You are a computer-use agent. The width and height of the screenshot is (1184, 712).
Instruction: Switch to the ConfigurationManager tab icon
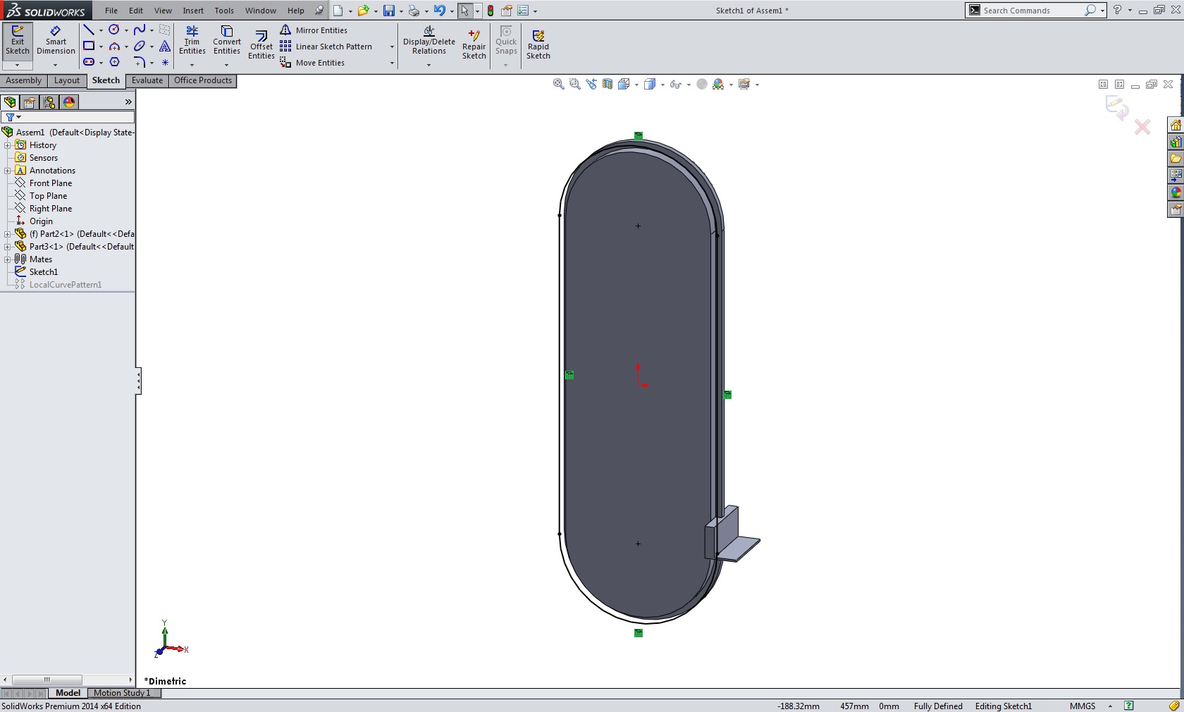(x=49, y=102)
